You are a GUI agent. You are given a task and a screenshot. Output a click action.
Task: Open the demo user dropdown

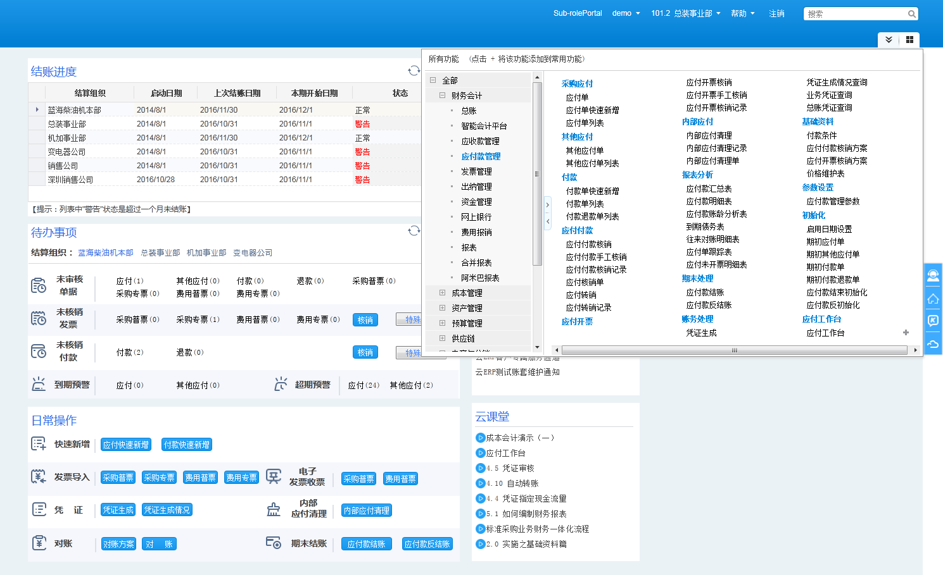(626, 13)
